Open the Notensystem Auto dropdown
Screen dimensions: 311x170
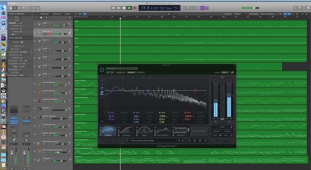click(x=26, y=75)
